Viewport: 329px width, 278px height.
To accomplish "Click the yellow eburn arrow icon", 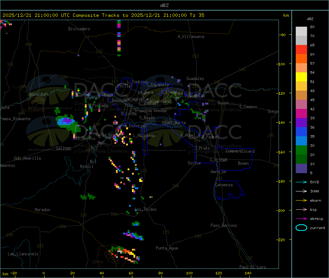I will click(301, 201).
